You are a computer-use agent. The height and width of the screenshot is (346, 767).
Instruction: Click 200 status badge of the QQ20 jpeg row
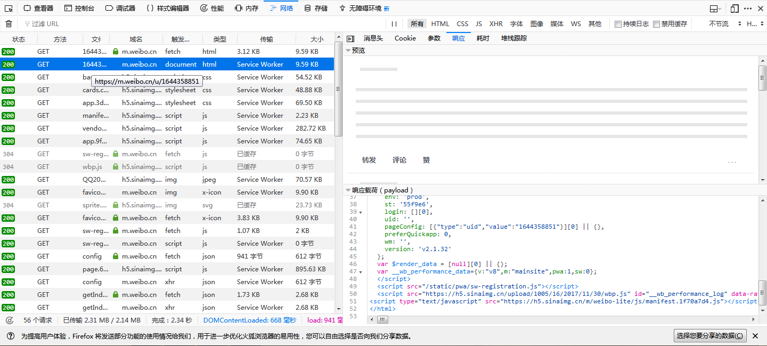click(8, 179)
